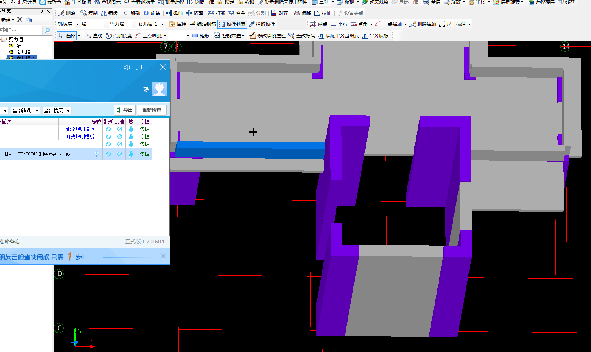Viewport: 591px width, 352px height.
Task: Click the component search input field
Action: (21, 30)
